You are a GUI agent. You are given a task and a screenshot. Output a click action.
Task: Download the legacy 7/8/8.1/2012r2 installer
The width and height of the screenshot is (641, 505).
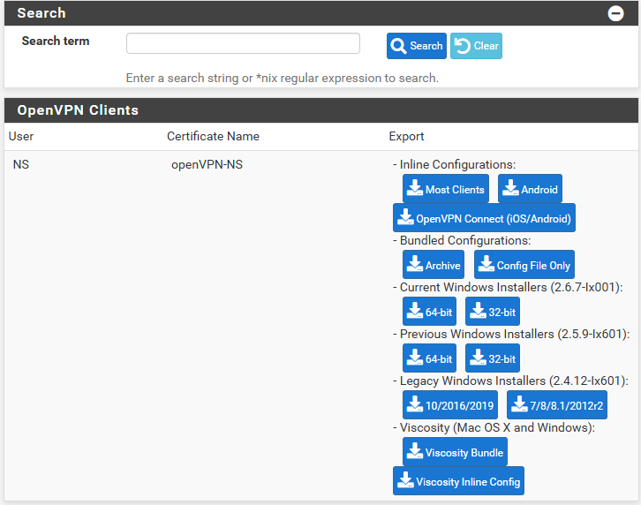[557, 405]
